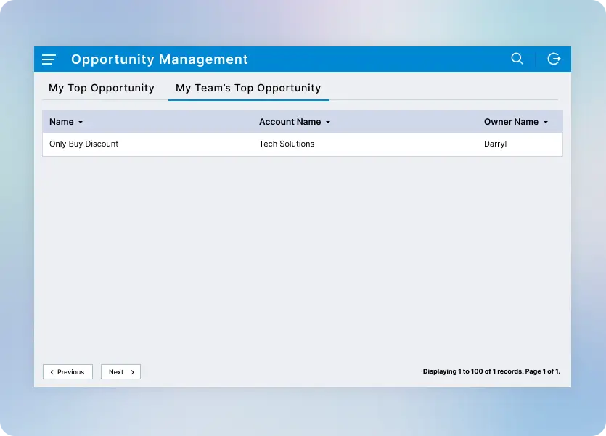Open the Owner Name column dropdown arrow
The width and height of the screenshot is (606, 436).
[x=546, y=123]
